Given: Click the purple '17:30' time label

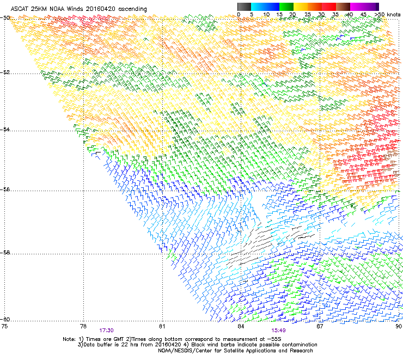Looking at the screenshot, I should click(x=106, y=331).
